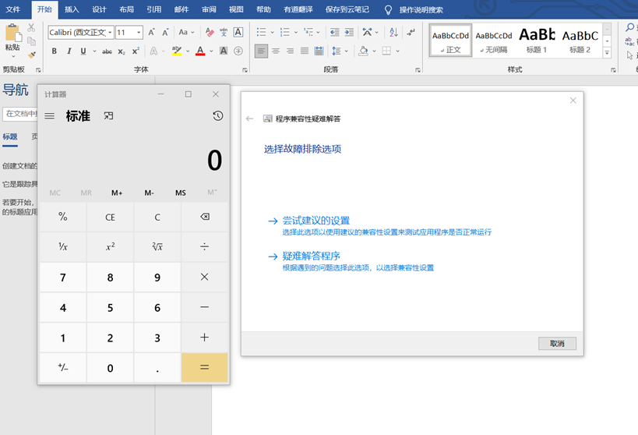Toggle italic text formatting

[x=69, y=51]
